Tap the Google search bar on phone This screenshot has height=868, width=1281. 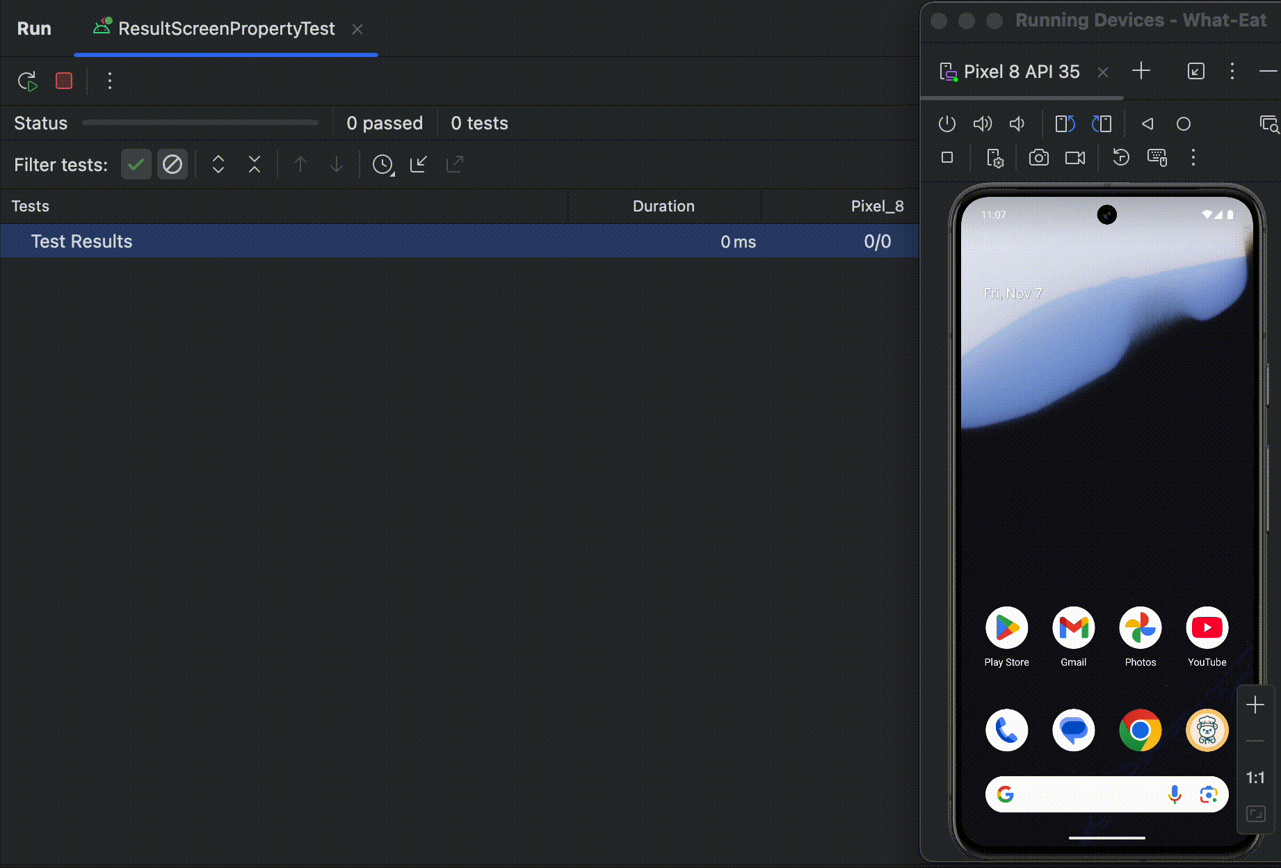1085,794
